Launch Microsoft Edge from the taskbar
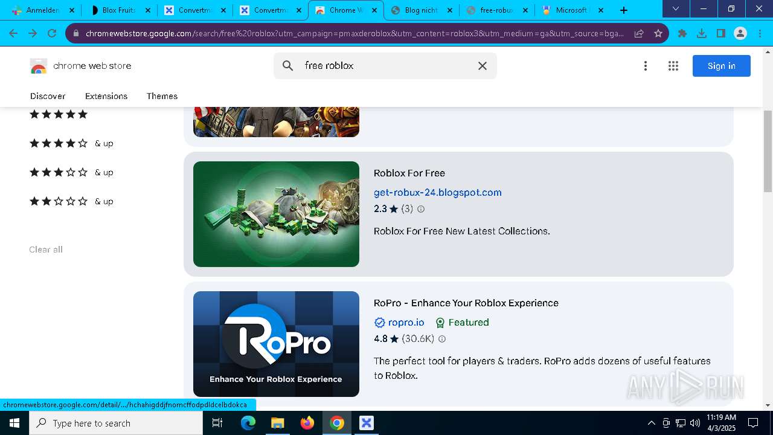Image resolution: width=773 pixels, height=435 pixels. (248, 423)
